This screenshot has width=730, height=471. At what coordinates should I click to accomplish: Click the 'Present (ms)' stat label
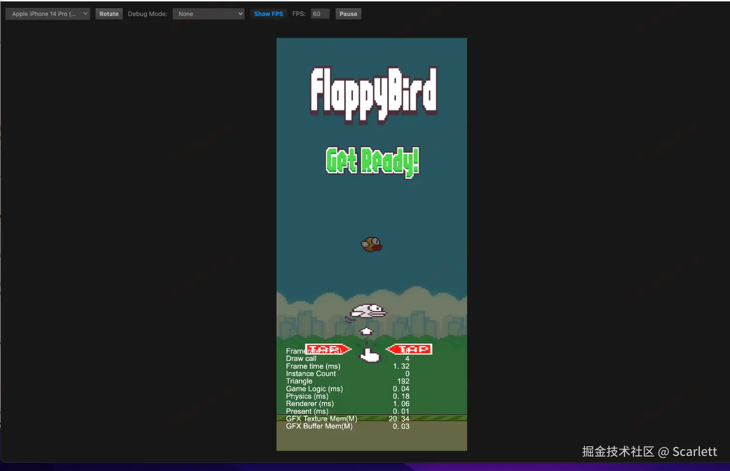point(307,411)
